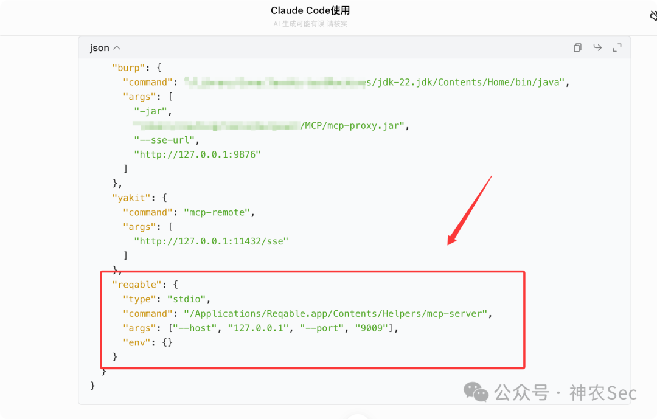Collapse the json code block chevron
Image resolution: width=657 pixels, height=419 pixels.
click(x=117, y=48)
